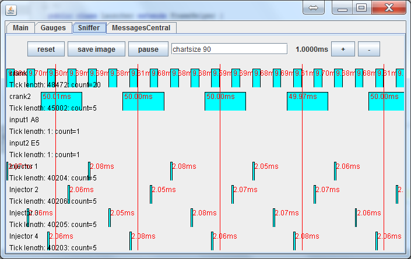Viewport: 411px width, 259px height.
Task: Click the chartsize 90 text field
Action: coord(229,49)
